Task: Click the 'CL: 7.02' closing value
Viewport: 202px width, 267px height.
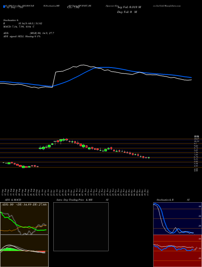Action: point(74,7)
